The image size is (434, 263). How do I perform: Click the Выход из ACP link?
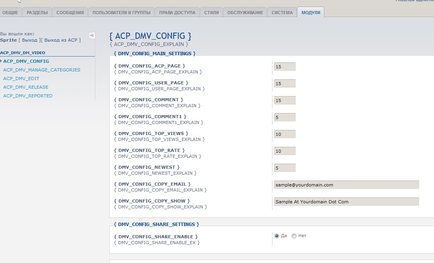coord(61,40)
